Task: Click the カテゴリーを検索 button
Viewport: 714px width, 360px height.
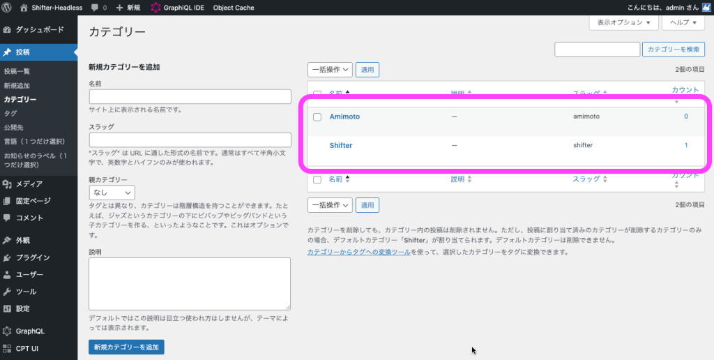Action: coord(674,50)
